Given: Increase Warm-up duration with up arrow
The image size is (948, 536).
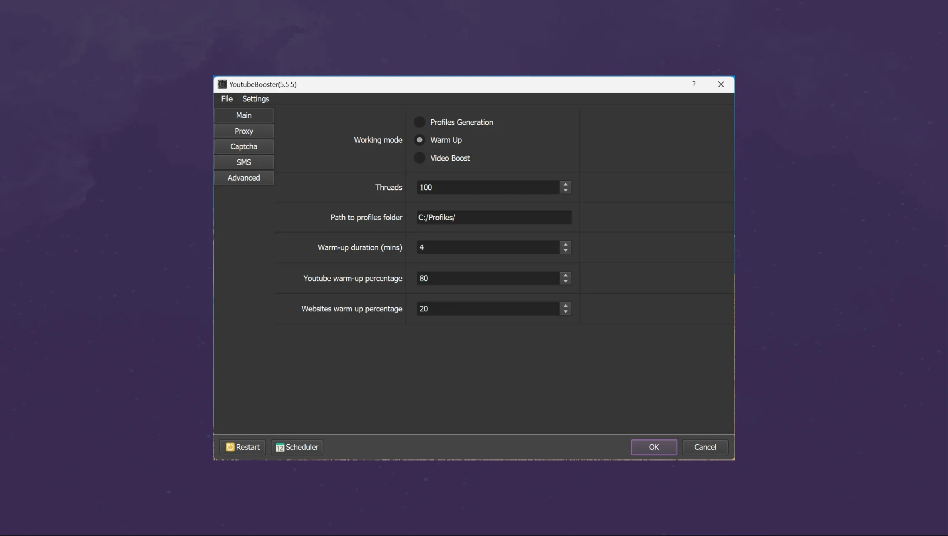Looking at the screenshot, I should click(x=565, y=244).
